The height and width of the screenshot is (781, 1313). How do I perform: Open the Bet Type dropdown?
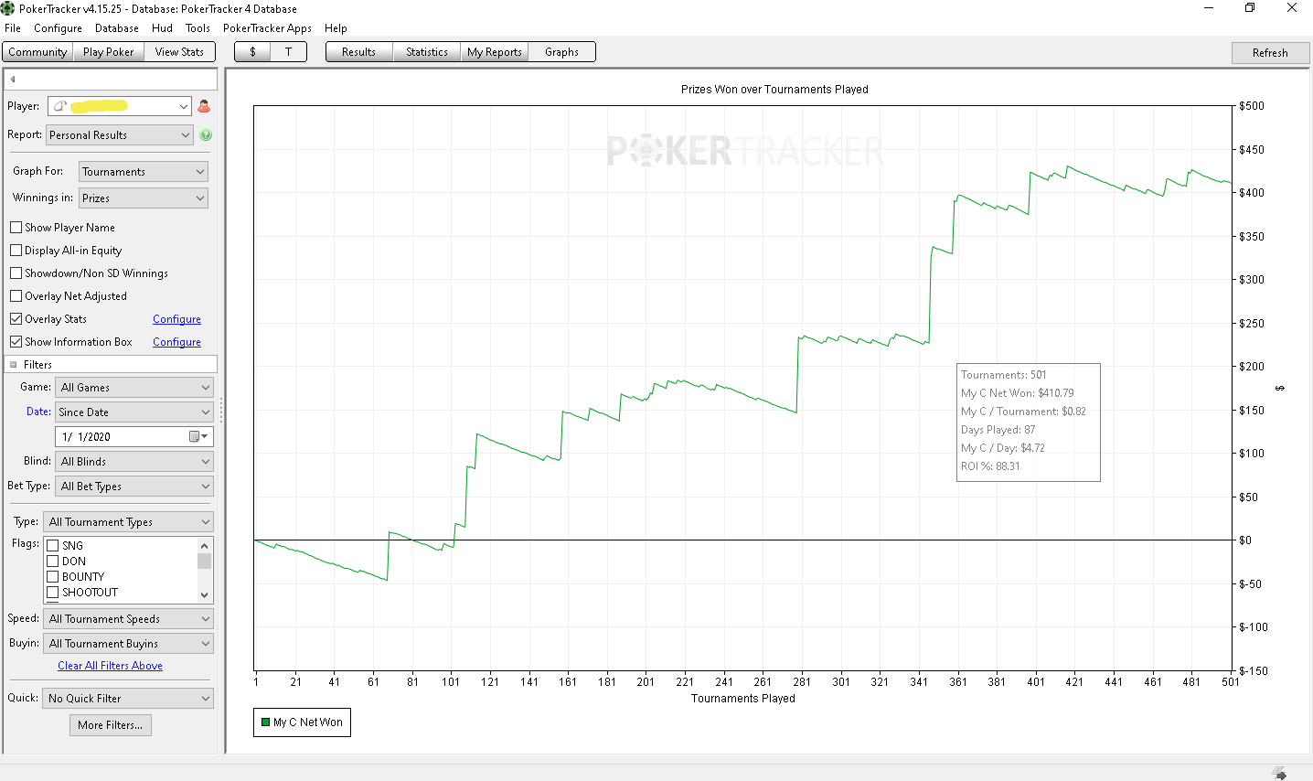pos(134,487)
